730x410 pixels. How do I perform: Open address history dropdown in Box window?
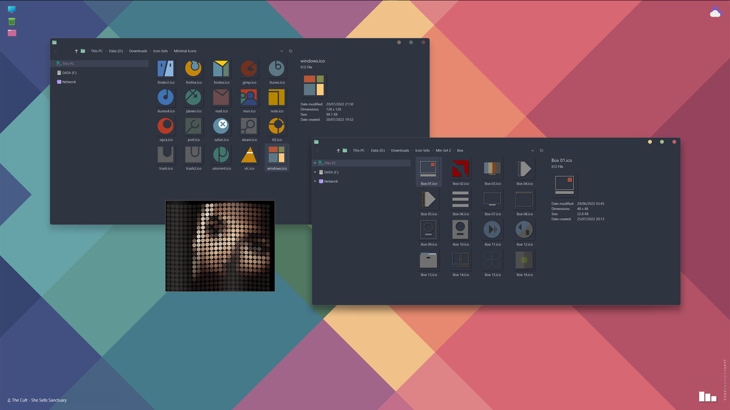[x=533, y=150]
